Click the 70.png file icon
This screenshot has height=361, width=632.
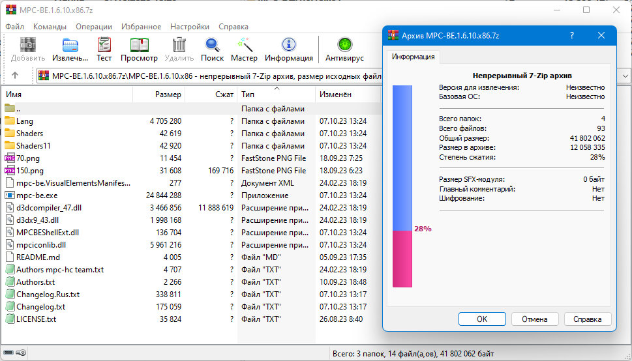[10, 158]
